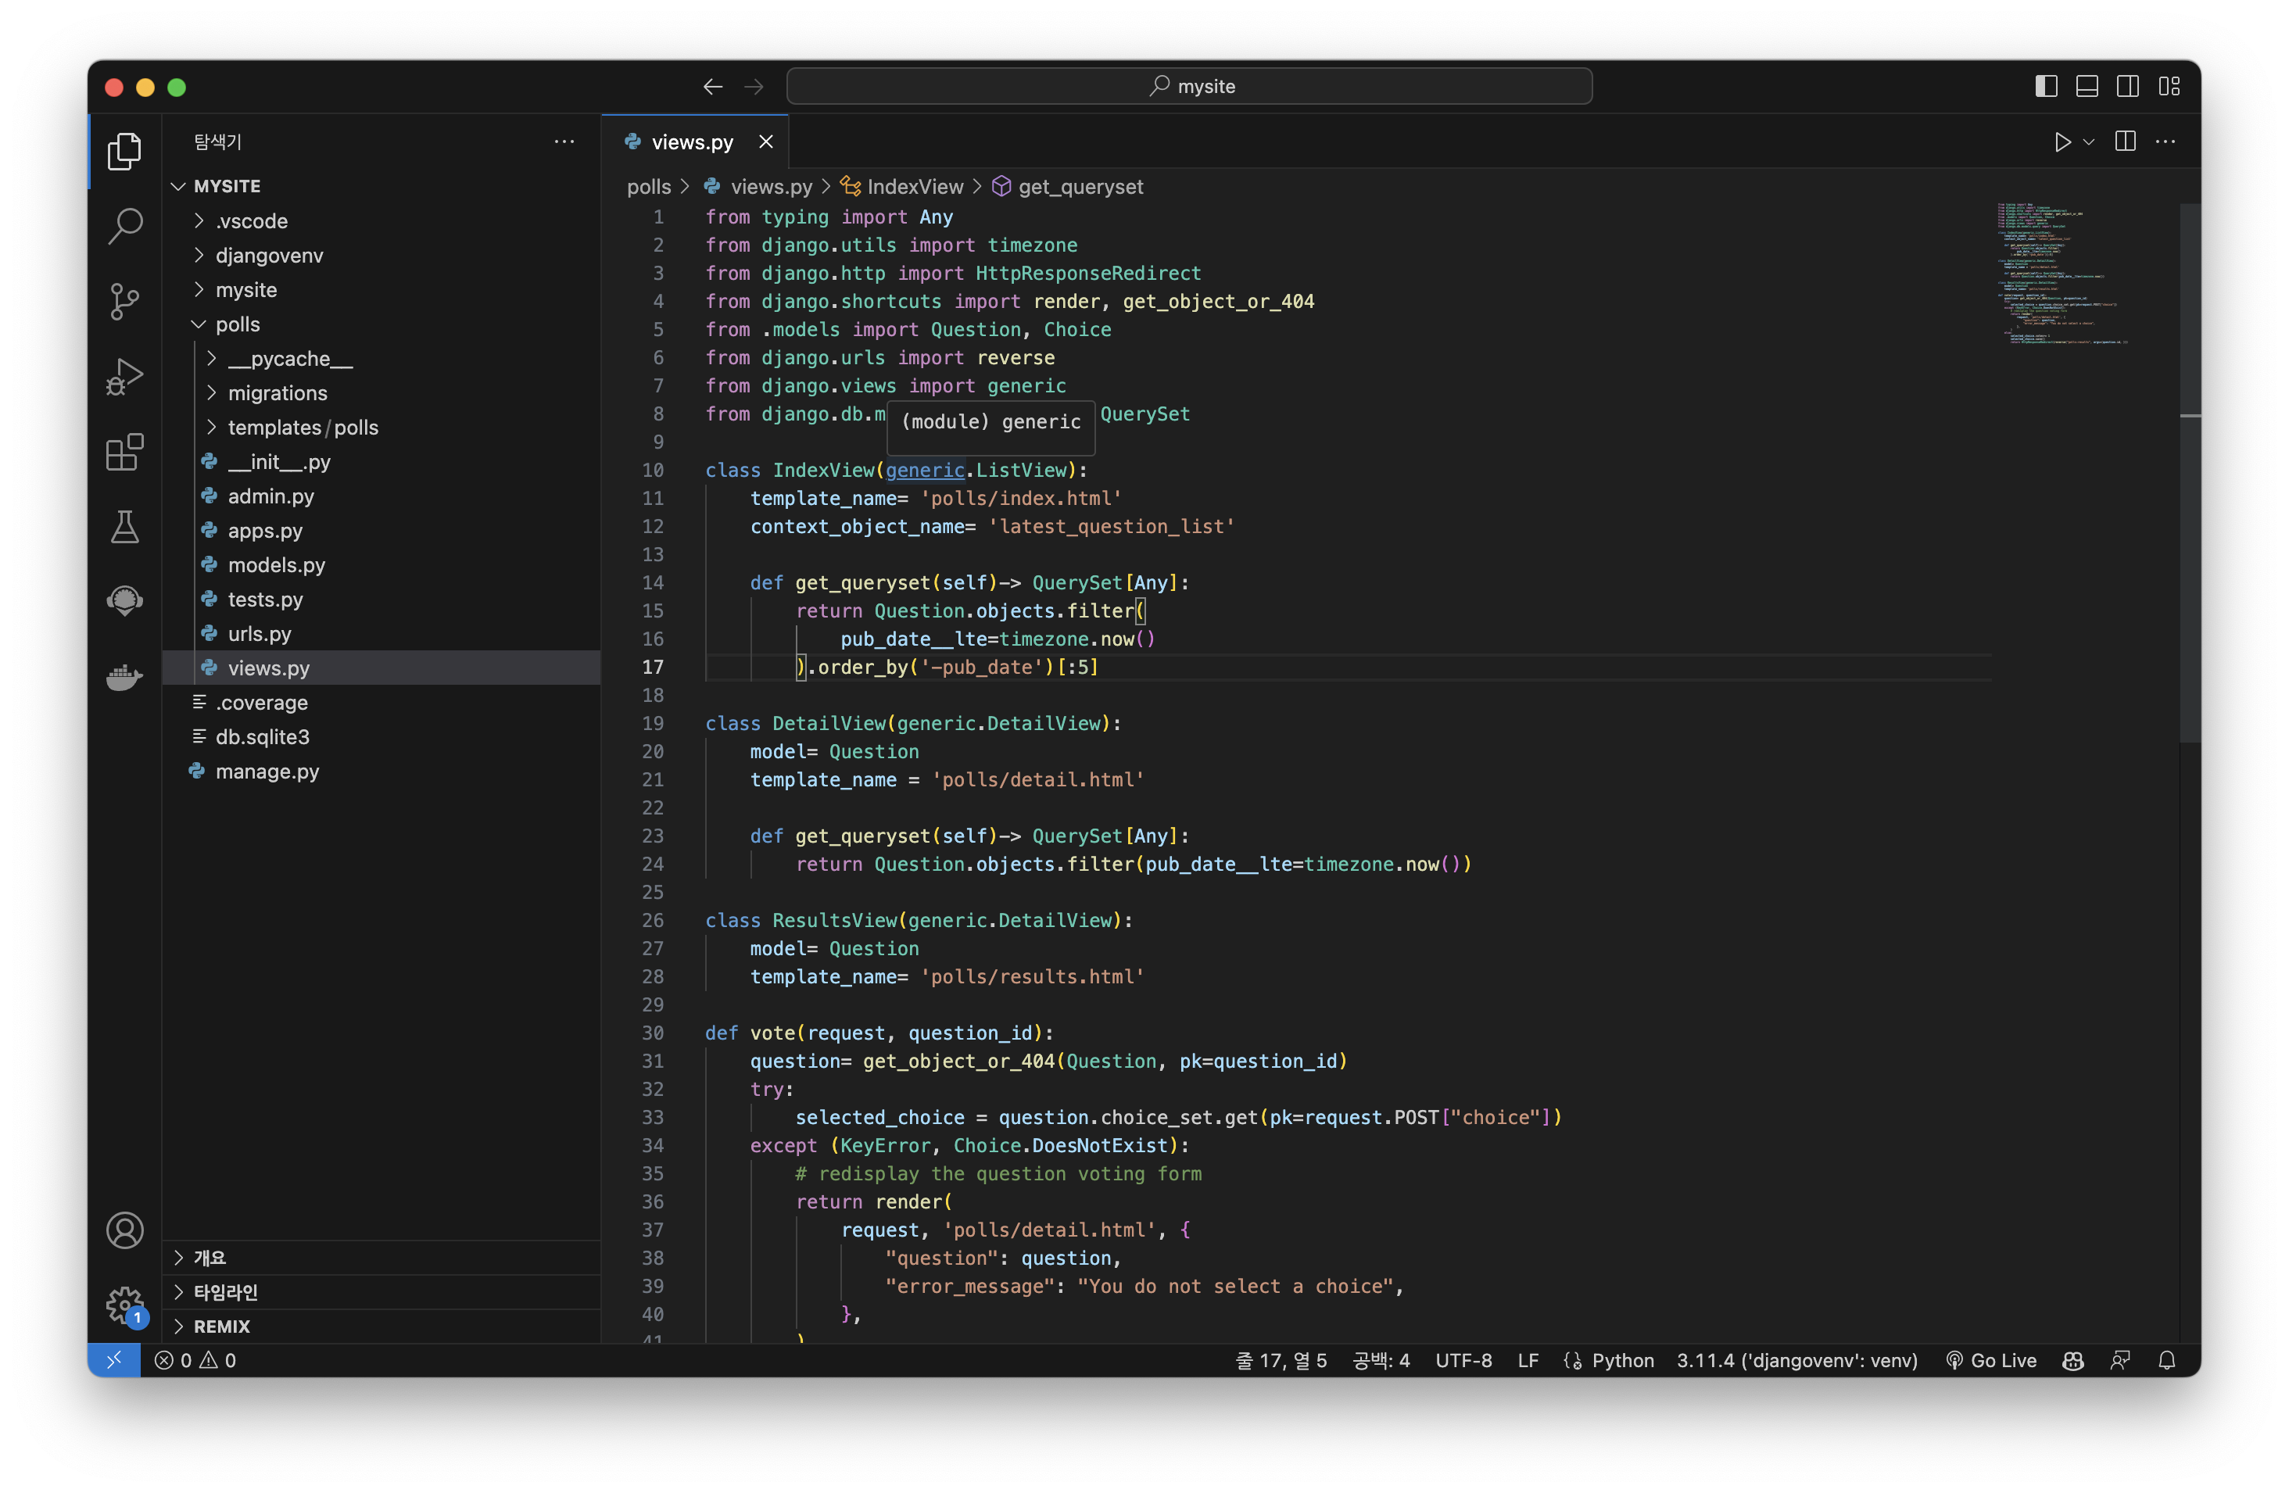Open the .coverage file
The width and height of the screenshot is (2289, 1493).
click(x=381, y=702)
